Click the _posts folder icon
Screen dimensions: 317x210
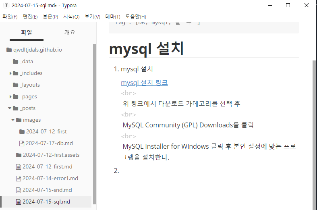tap(16, 108)
